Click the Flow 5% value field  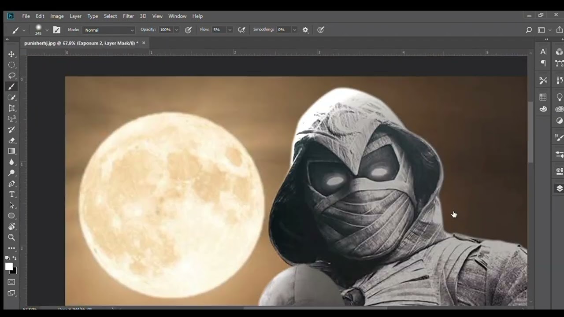tap(219, 30)
